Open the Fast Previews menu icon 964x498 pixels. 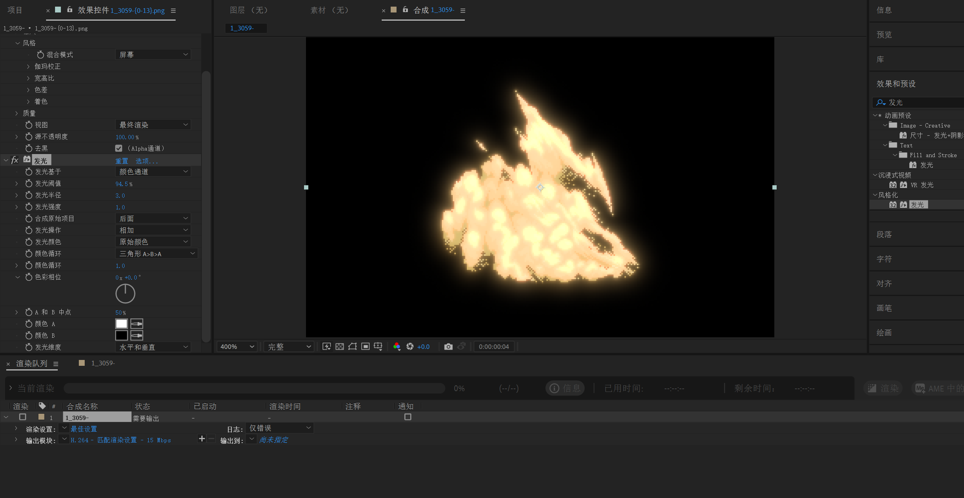coord(327,346)
